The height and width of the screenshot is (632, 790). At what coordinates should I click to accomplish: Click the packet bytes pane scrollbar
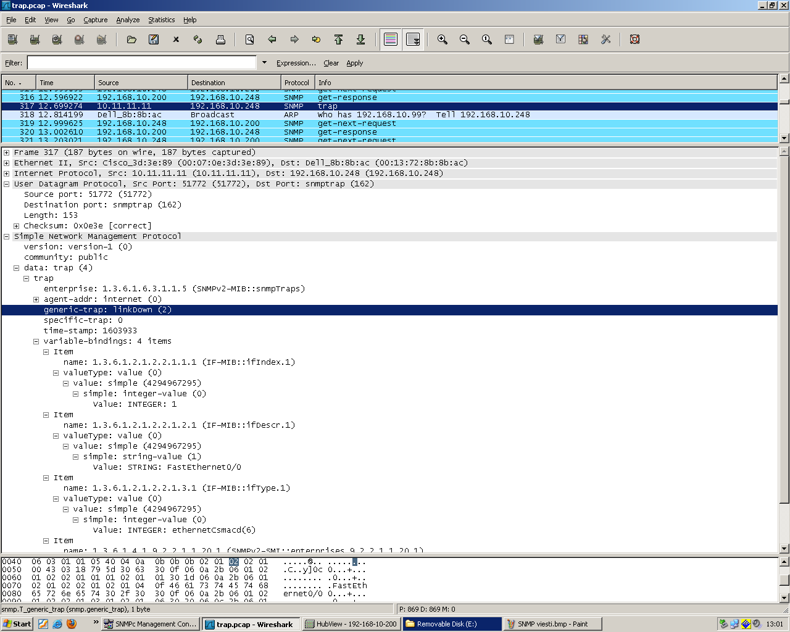[x=784, y=580]
